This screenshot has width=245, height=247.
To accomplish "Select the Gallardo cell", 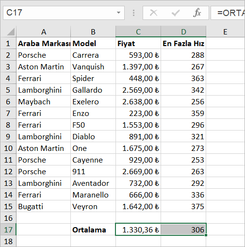I will point(93,90).
